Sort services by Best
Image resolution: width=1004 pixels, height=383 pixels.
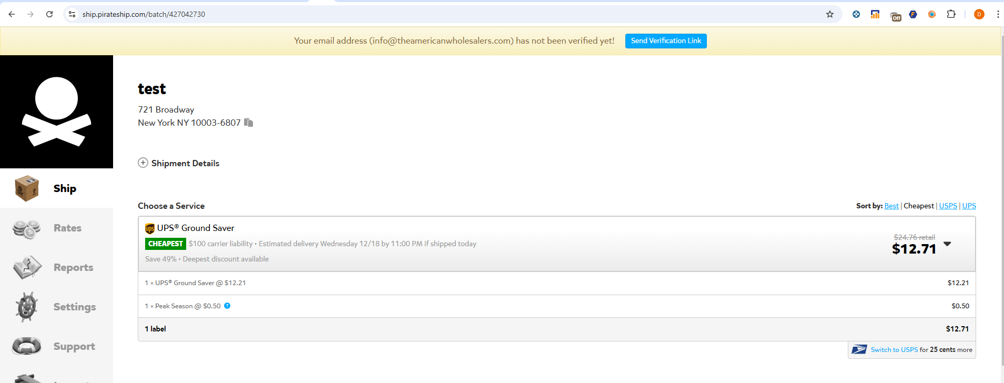coord(891,206)
